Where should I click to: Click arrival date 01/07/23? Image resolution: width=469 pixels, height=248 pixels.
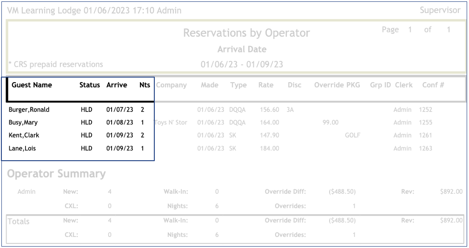119,110
